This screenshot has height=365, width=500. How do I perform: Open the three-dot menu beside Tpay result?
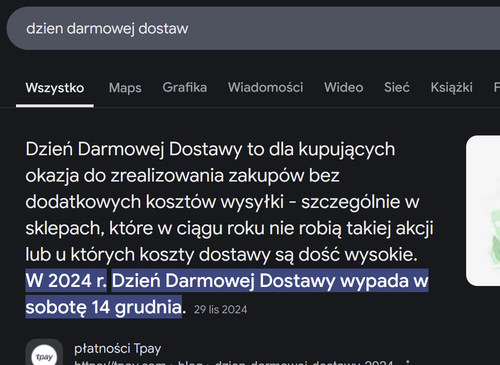point(407,363)
